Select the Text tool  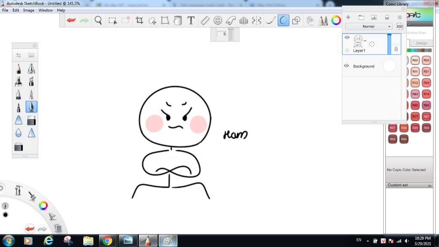tap(191, 21)
